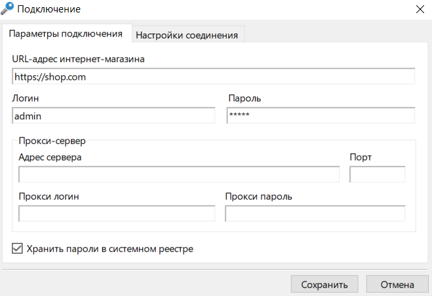Click the URL-адрес интернет-магазина input field
Screen dimensions: 432x296
coord(213,77)
